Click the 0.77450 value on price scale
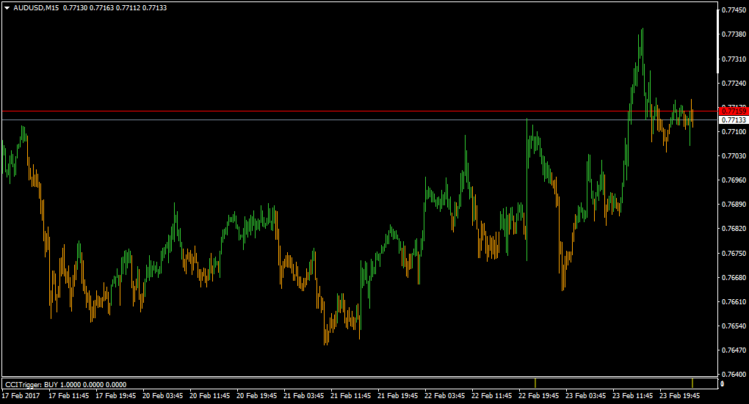This screenshot has width=749, height=404. 734,10
